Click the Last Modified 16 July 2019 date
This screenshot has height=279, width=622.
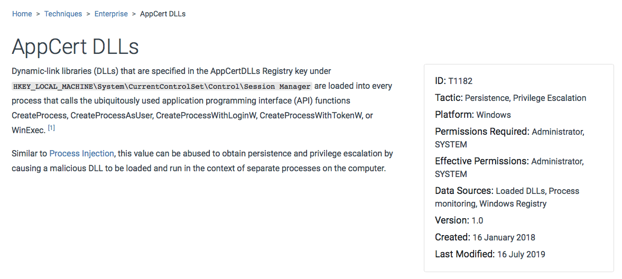click(521, 254)
